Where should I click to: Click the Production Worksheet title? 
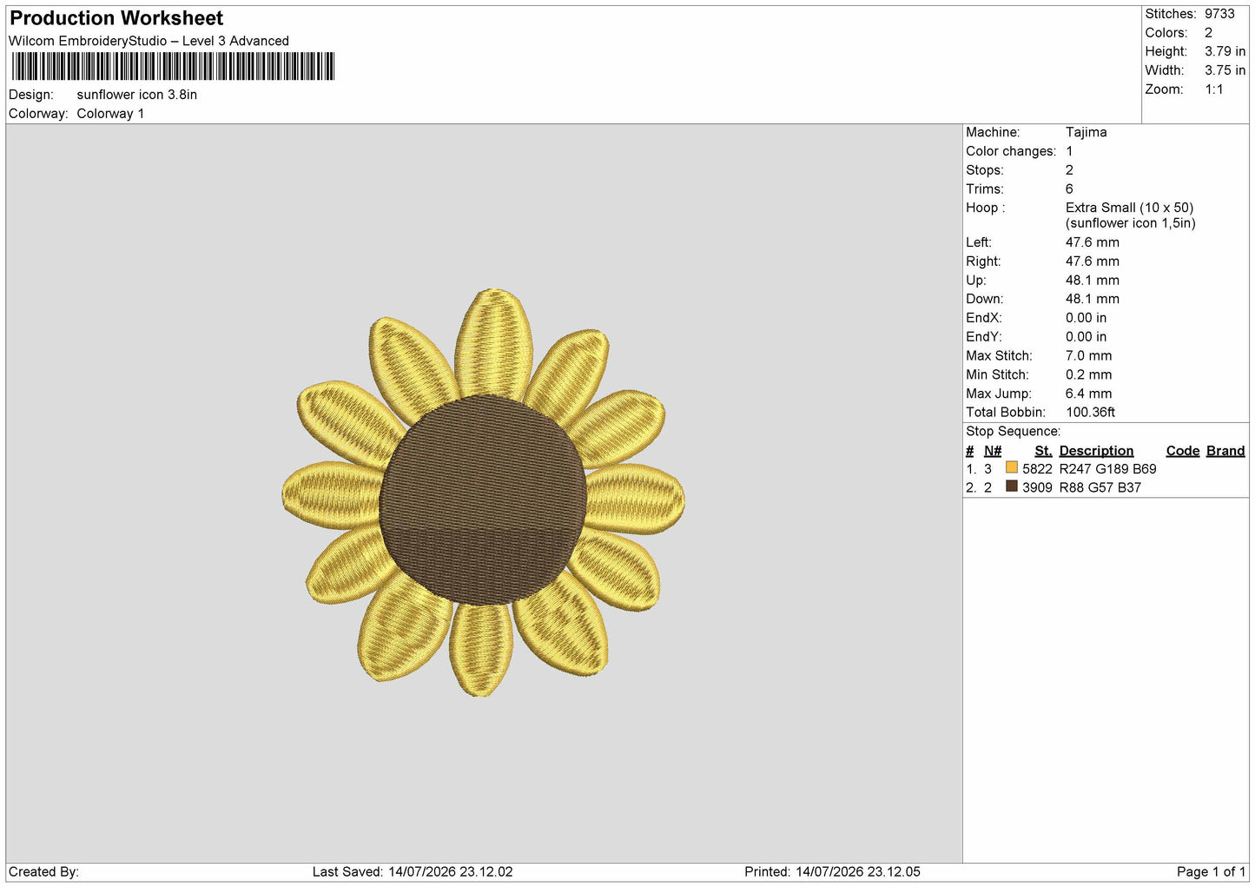pyautogui.click(x=116, y=18)
